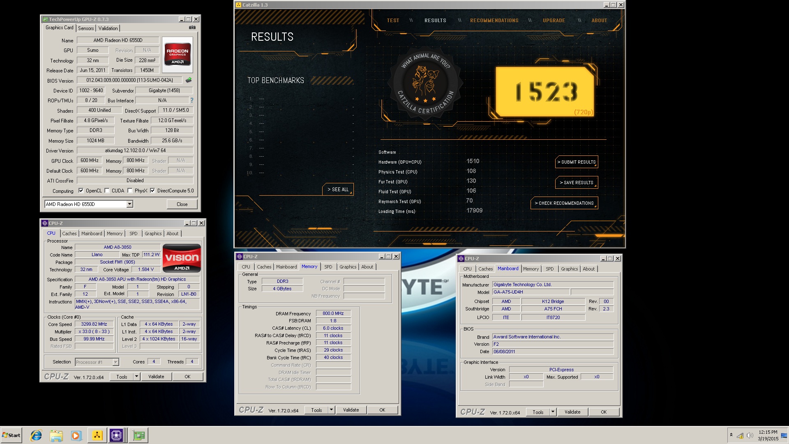This screenshot has height=444, width=789.
Task: Click the GPU Name field AMD Radeon HD 6550D
Action: pyautogui.click(x=118, y=40)
